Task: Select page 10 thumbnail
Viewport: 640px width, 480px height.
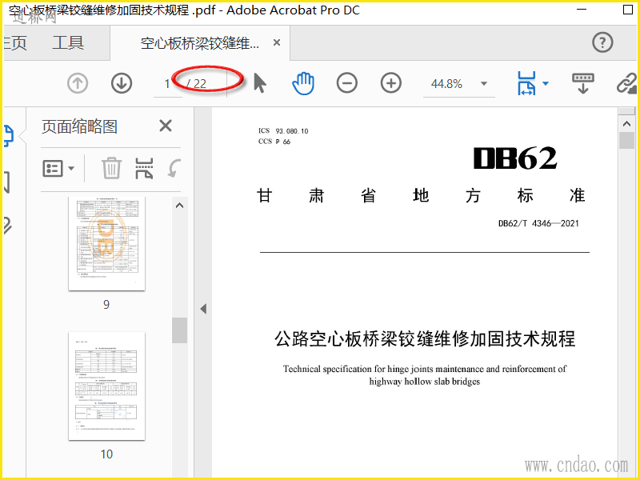Action: 106,386
